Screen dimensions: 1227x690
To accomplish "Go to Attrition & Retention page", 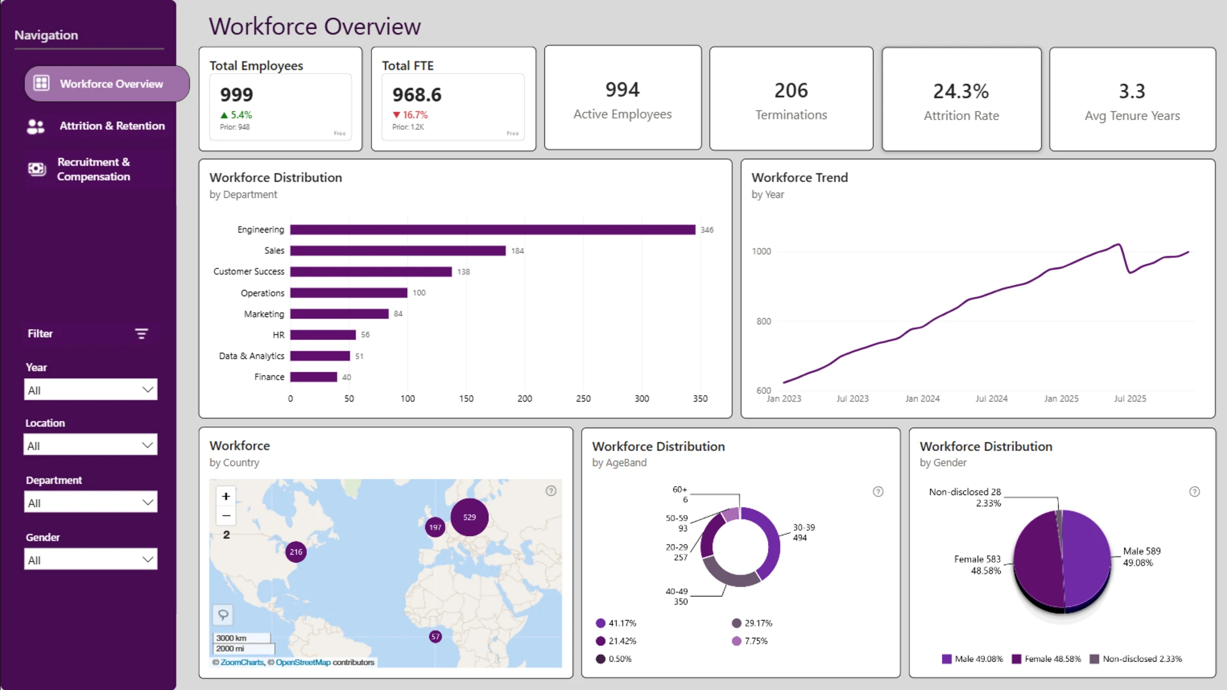I will coord(112,126).
